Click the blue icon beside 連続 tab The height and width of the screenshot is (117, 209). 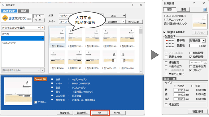(205, 10)
